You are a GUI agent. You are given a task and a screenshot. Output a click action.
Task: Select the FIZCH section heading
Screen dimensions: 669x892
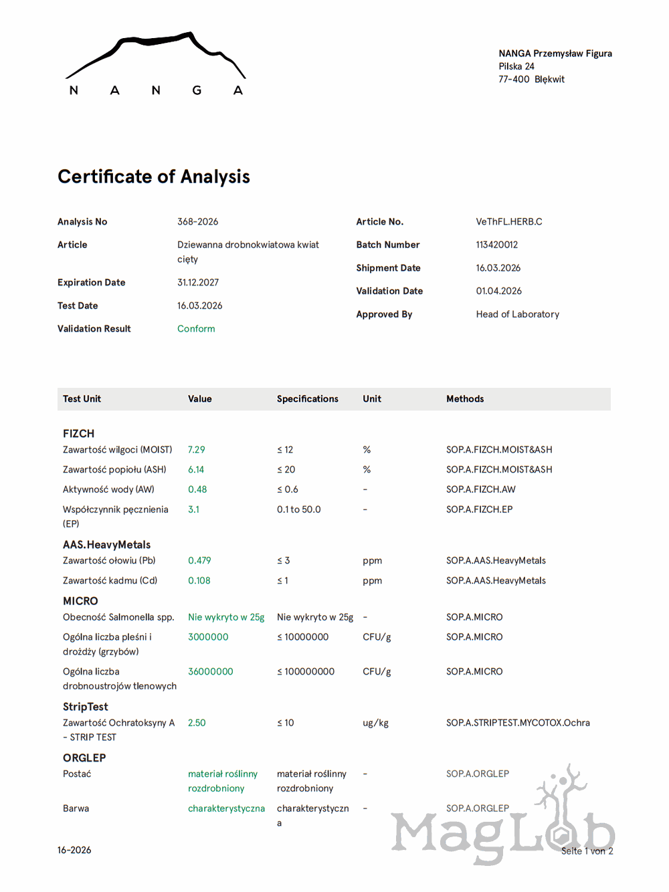[x=78, y=433]
